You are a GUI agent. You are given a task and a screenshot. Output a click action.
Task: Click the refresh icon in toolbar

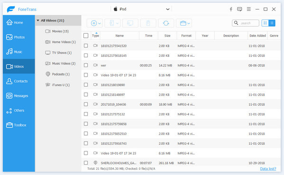[166, 23]
